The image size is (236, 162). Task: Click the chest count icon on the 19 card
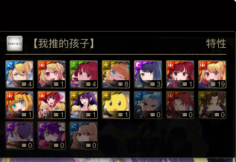coord(213,84)
